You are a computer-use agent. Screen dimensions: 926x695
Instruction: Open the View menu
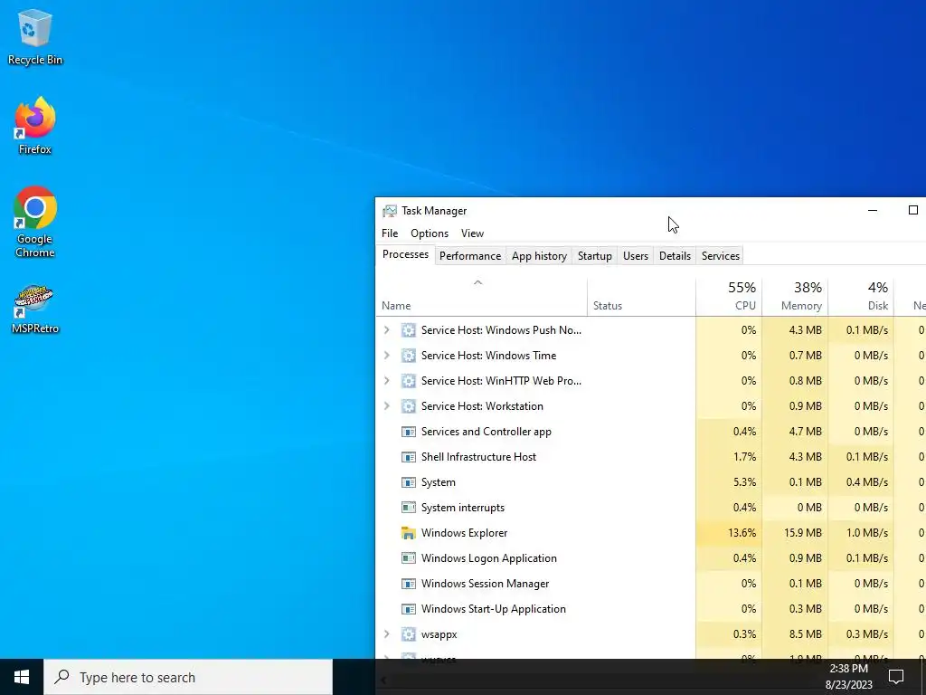coord(472,233)
